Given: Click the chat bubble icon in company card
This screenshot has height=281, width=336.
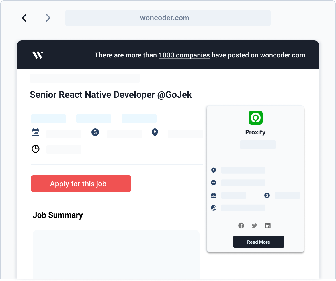Looking at the screenshot, I should 213,183.
